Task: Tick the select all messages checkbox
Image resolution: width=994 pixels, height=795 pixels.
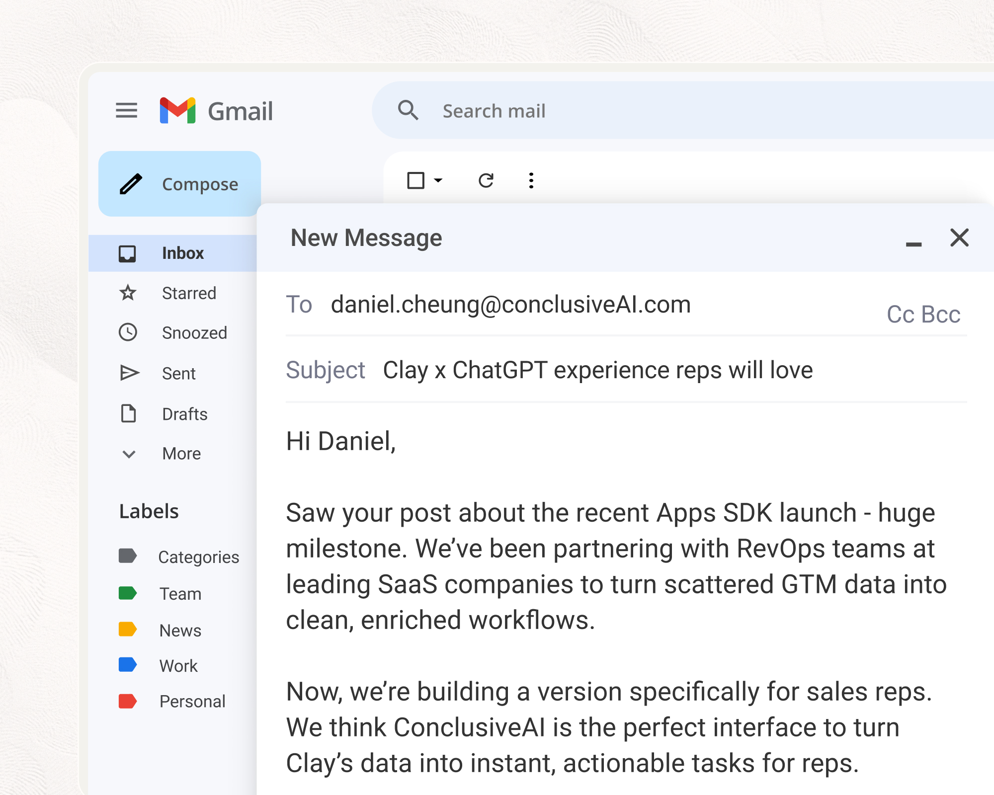Action: coord(415,180)
